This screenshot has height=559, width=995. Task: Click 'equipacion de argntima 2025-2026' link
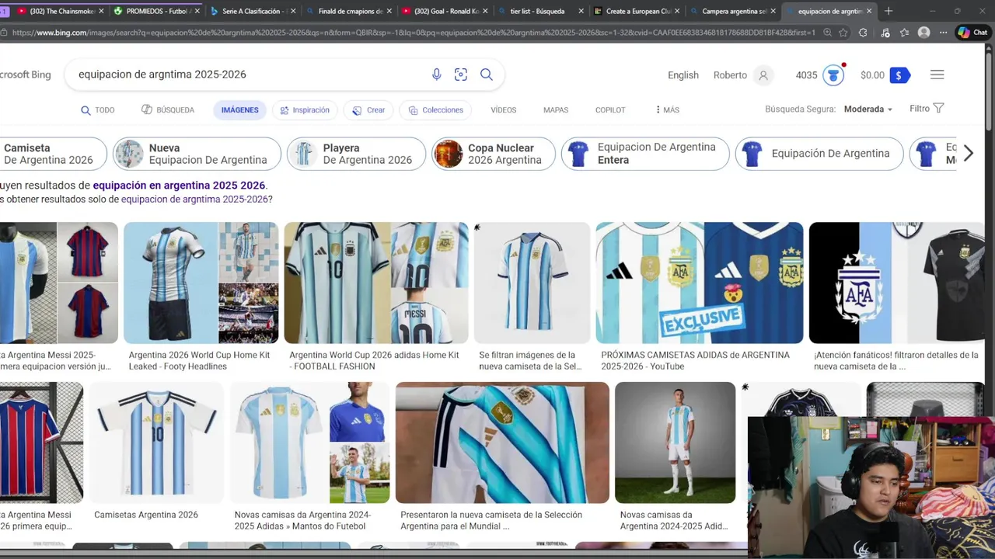[194, 200]
